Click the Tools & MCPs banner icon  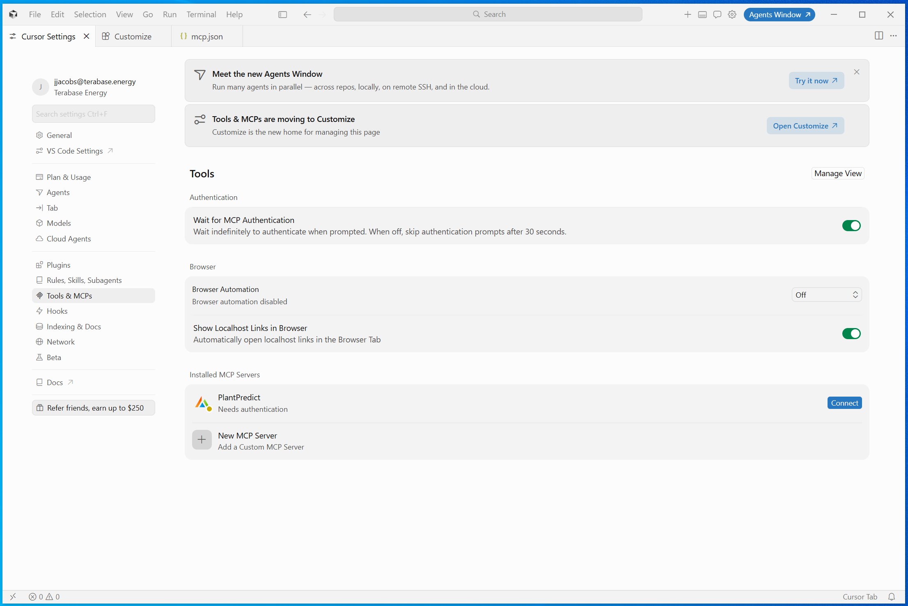(199, 119)
